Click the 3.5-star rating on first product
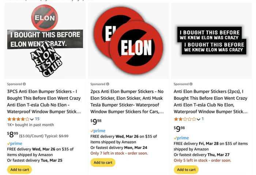 [18, 119]
